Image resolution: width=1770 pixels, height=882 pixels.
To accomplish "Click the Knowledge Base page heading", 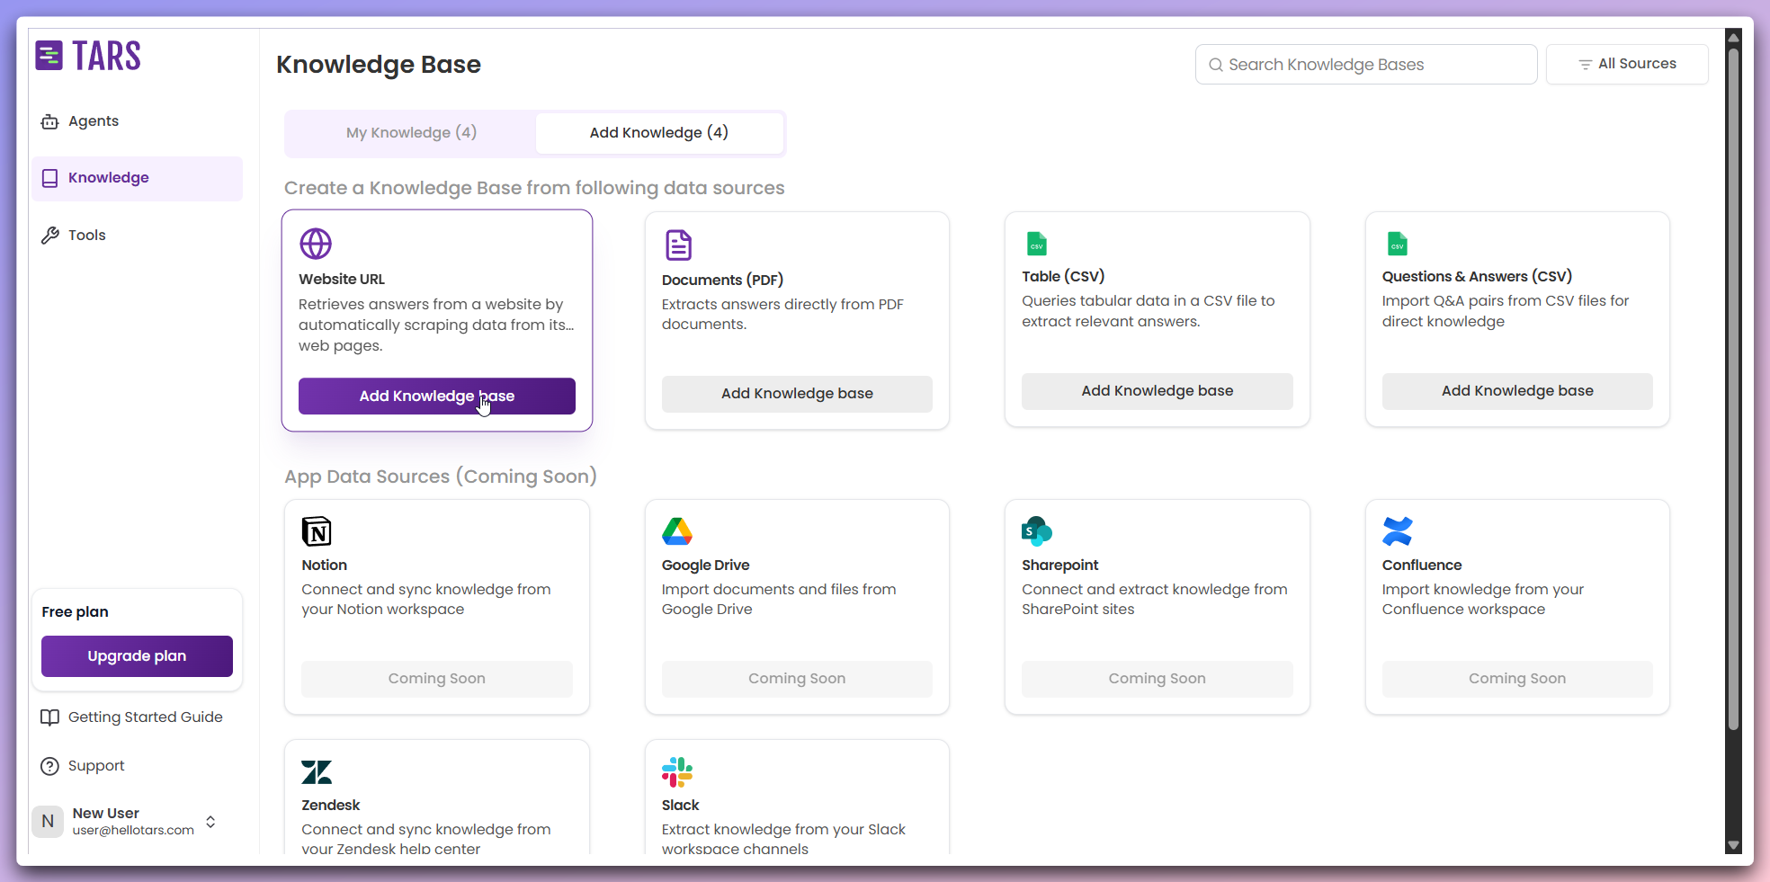I will (x=379, y=65).
